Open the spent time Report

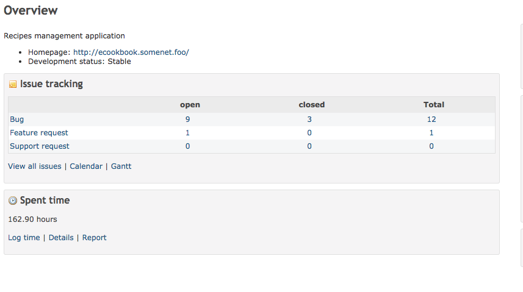[95, 238]
